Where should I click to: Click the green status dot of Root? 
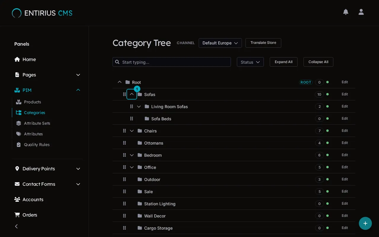327,82
